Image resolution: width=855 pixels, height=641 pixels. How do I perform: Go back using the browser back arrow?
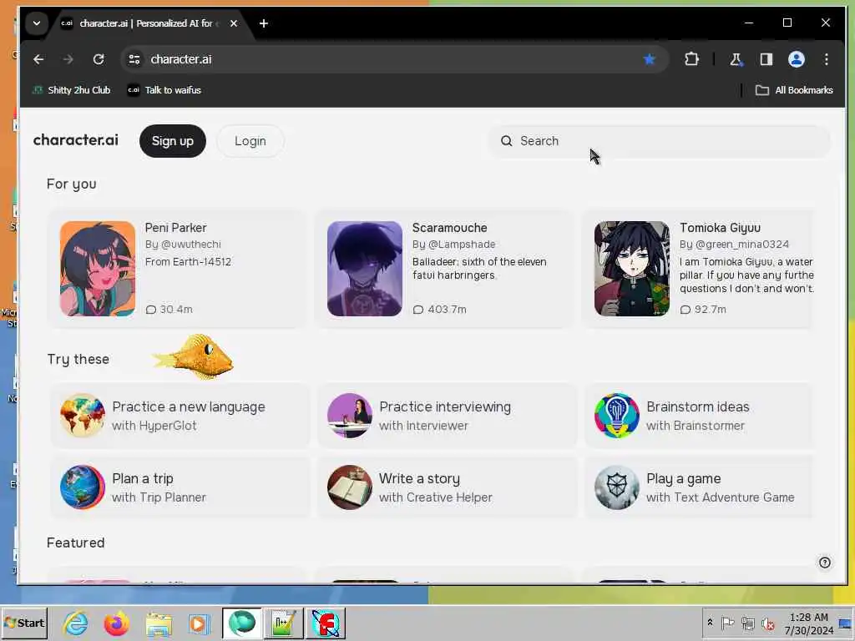point(38,59)
